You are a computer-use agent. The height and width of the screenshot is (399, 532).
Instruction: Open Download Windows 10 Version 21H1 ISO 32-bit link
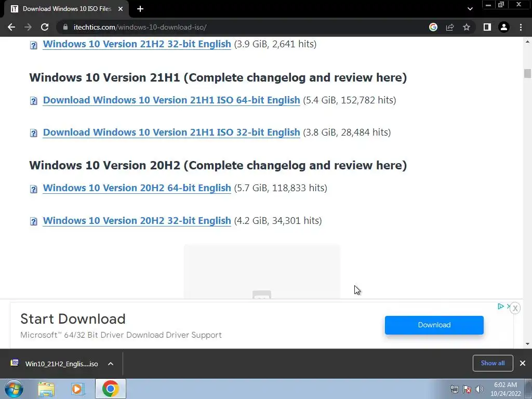pos(171,132)
